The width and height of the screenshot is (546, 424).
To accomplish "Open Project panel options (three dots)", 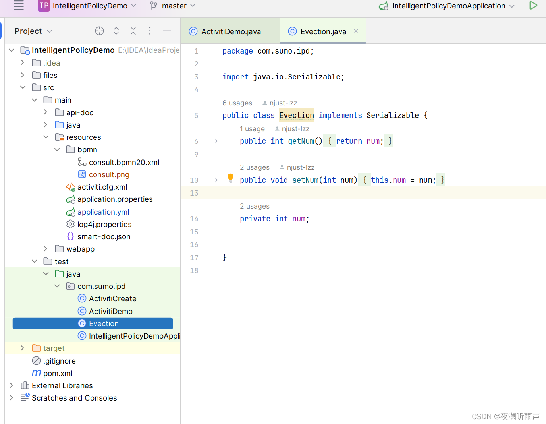I will 150,31.
